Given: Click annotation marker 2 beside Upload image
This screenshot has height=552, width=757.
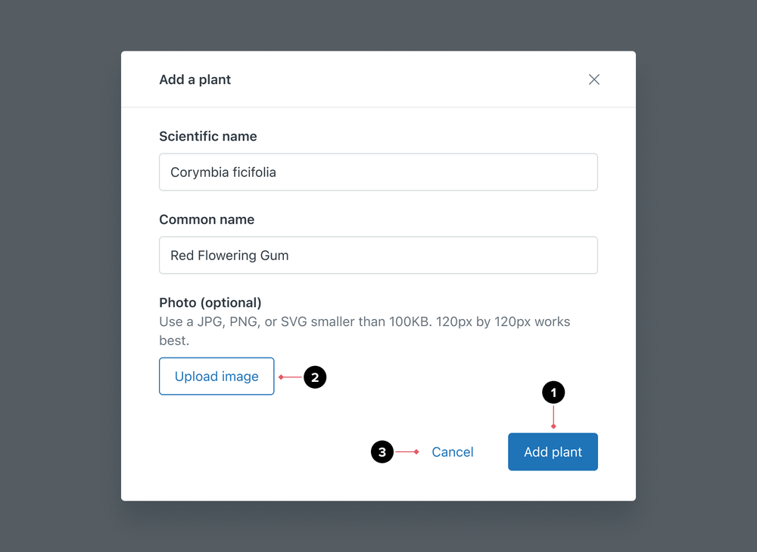Looking at the screenshot, I should point(316,377).
